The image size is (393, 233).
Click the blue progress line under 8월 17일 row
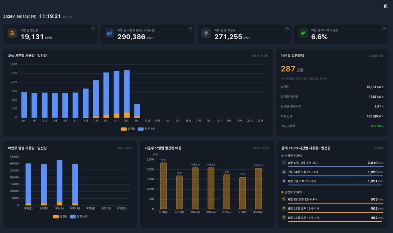(x=336, y=167)
